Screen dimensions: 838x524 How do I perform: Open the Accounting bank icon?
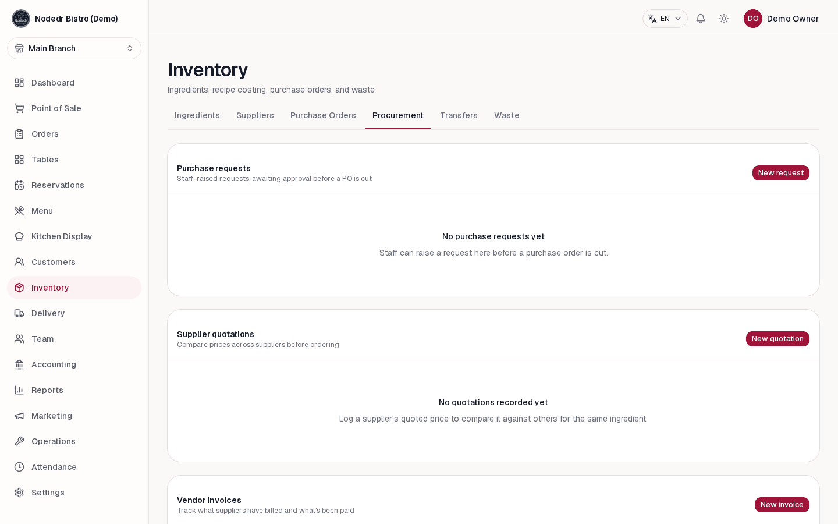[19, 364]
